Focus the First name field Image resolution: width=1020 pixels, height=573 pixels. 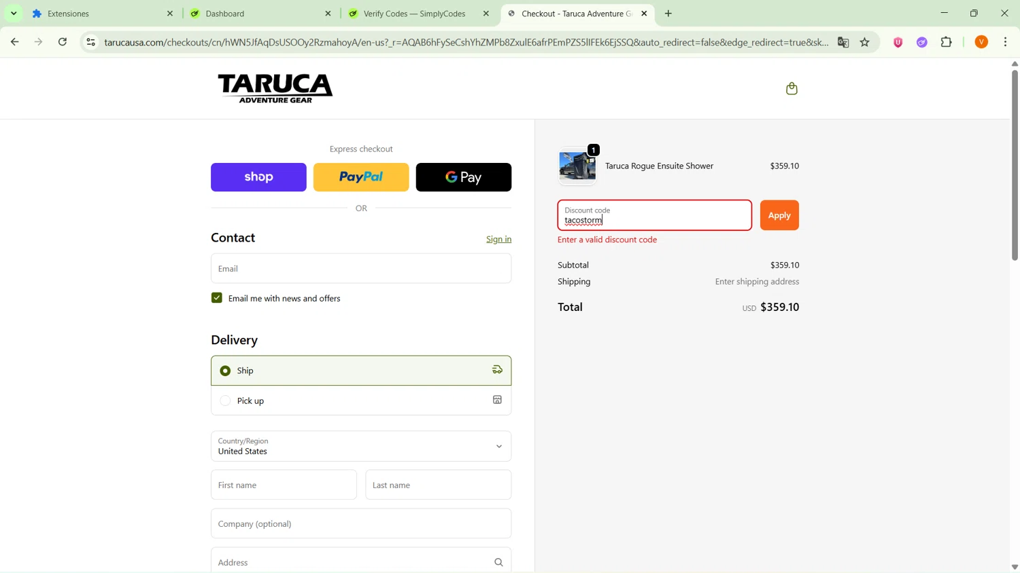(284, 485)
